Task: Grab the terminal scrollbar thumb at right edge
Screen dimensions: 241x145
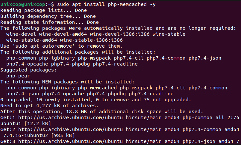Action: coord(240,12)
